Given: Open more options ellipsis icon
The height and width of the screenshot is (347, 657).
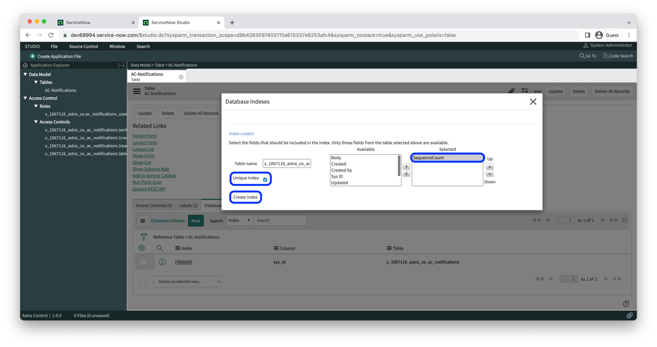Looking at the screenshot, I should [538, 91].
